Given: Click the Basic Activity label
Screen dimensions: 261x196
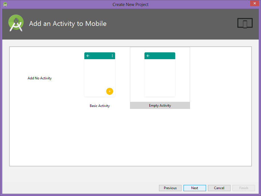Looking at the screenshot, I should tap(100, 106).
